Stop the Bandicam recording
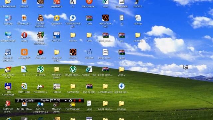Screen dimensions: 213x120 (80, 101)
